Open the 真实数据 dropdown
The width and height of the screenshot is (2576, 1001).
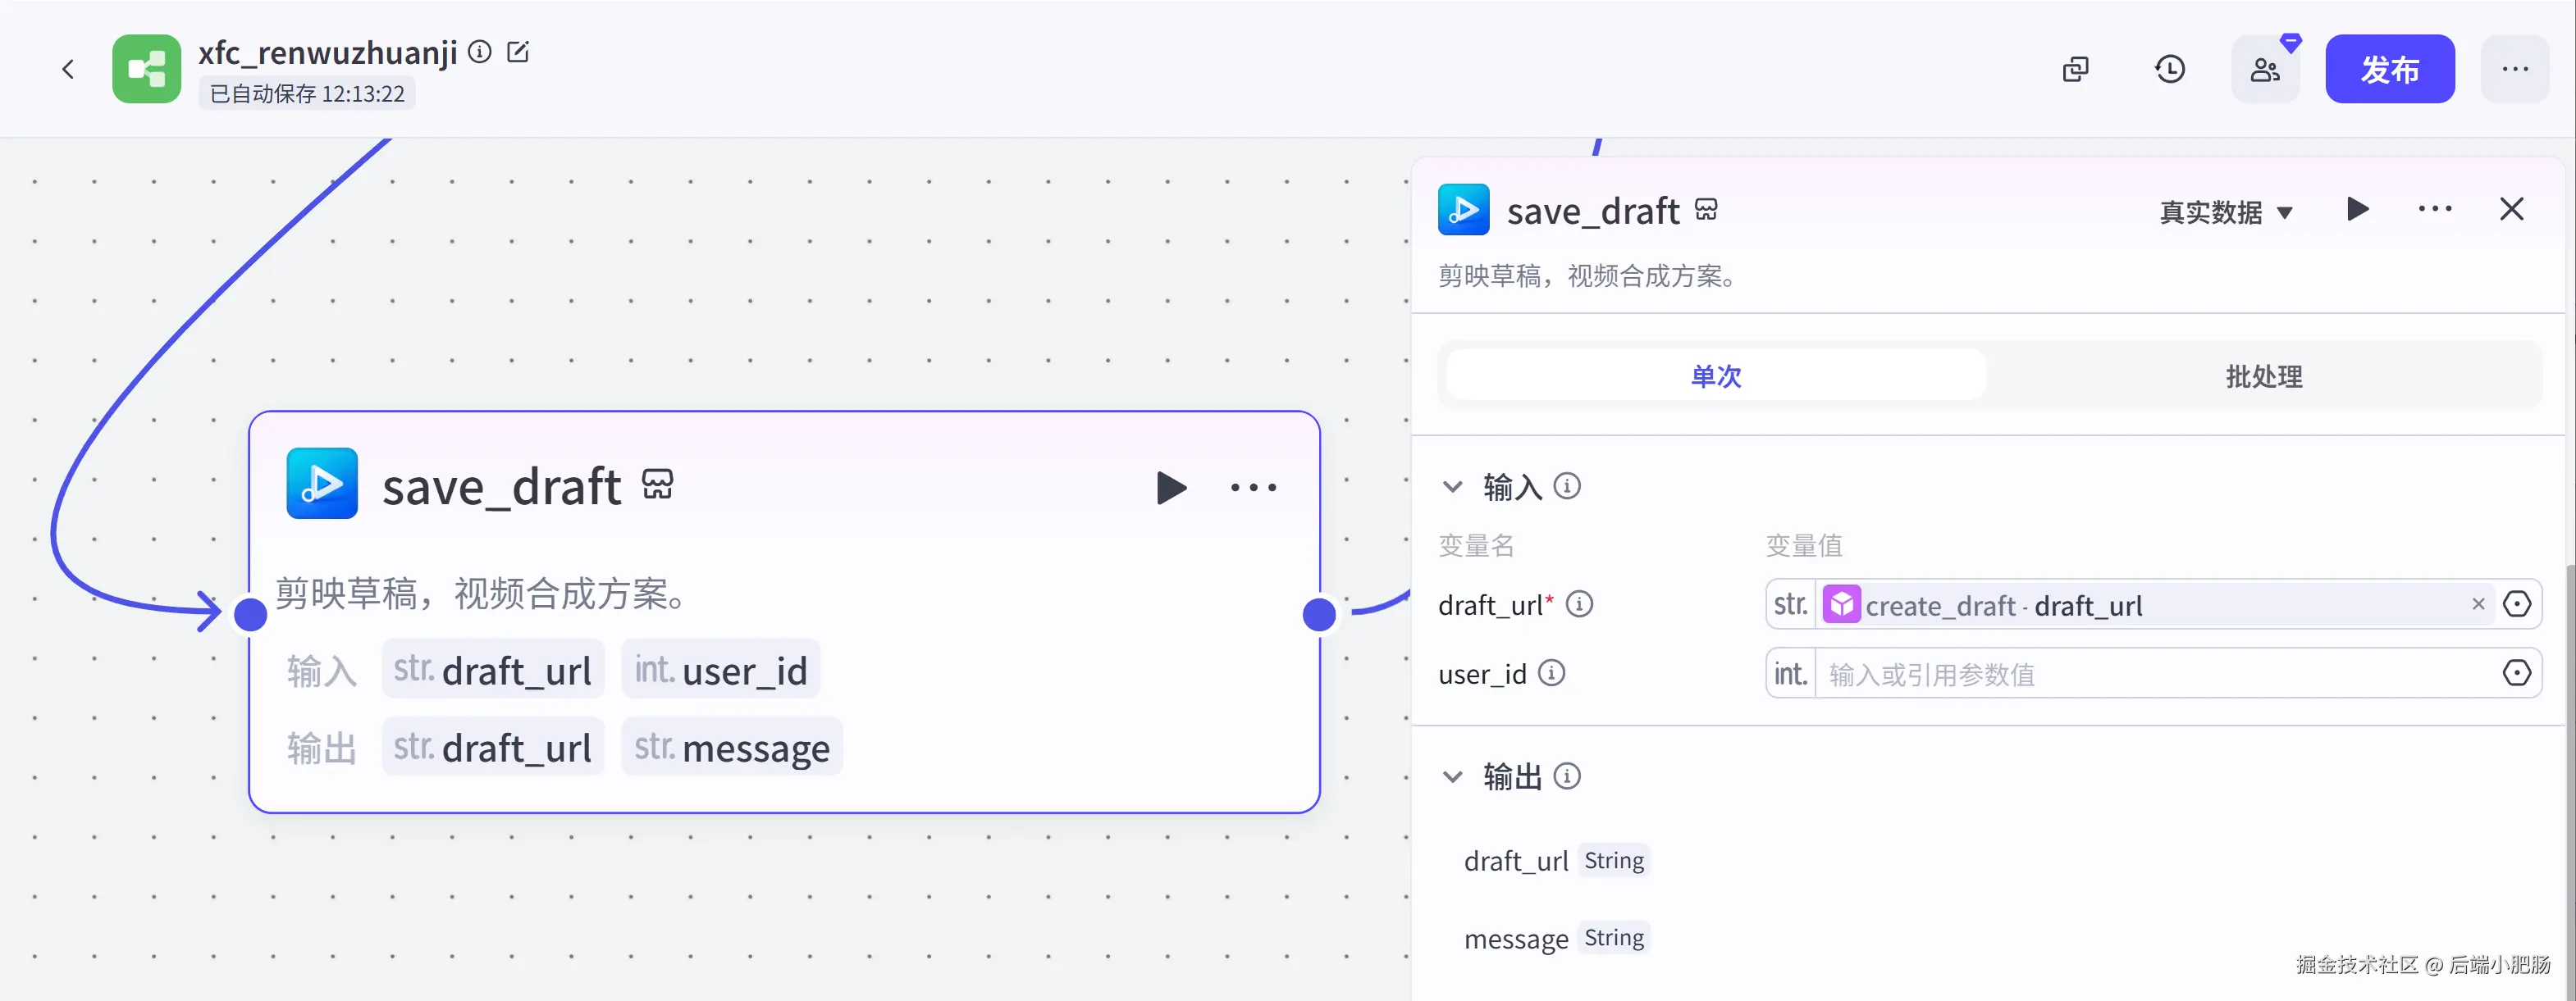coord(2225,213)
